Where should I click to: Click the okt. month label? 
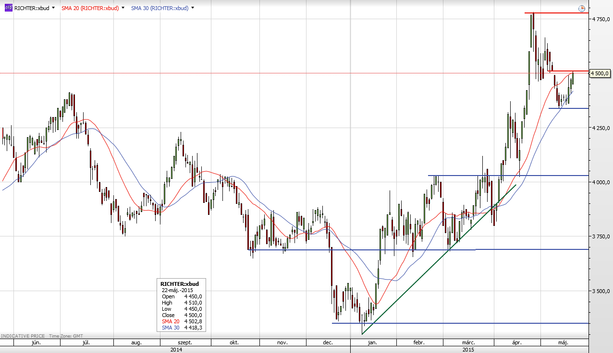[x=234, y=343]
